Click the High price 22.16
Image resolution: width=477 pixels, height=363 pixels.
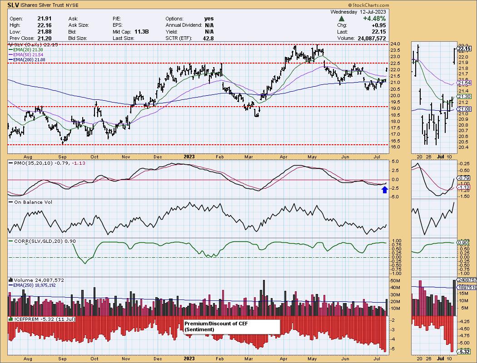(x=45, y=25)
